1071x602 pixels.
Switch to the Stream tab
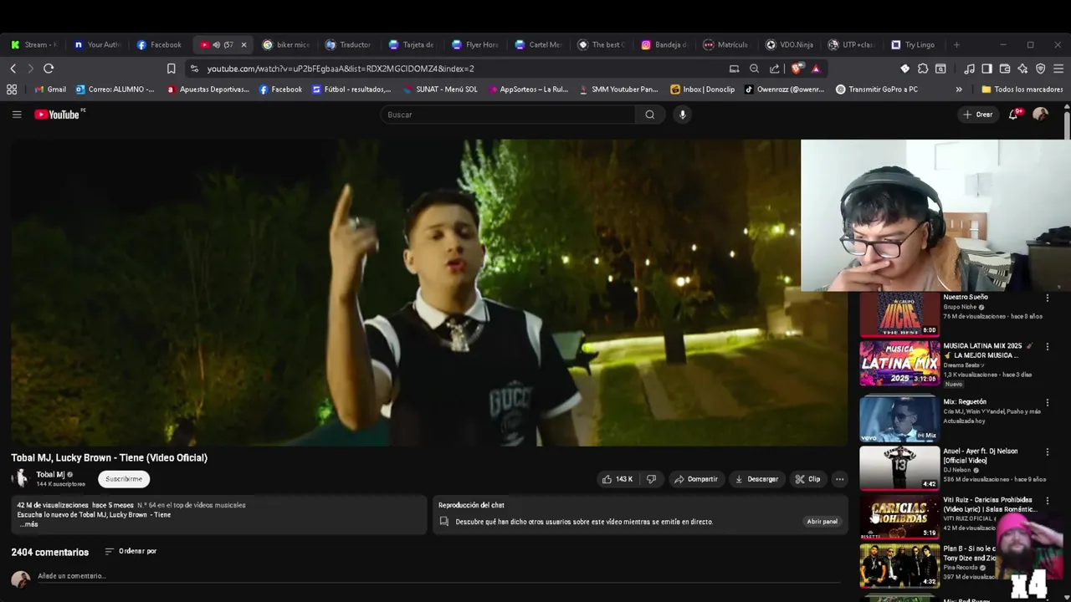click(x=33, y=45)
